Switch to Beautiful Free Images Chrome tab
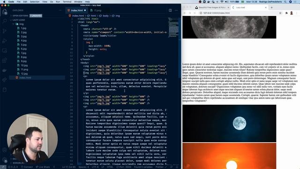This screenshot has width=300, height=169. (x=211, y=8)
